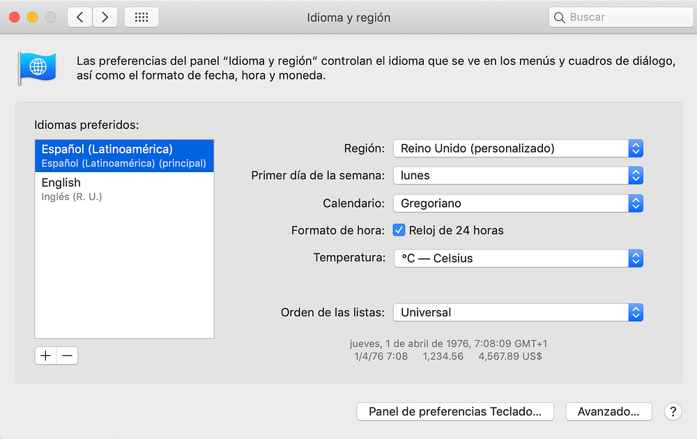Viewport: 697px width, 439px height.
Task: Select English in the preferred languages list
Action: point(125,189)
